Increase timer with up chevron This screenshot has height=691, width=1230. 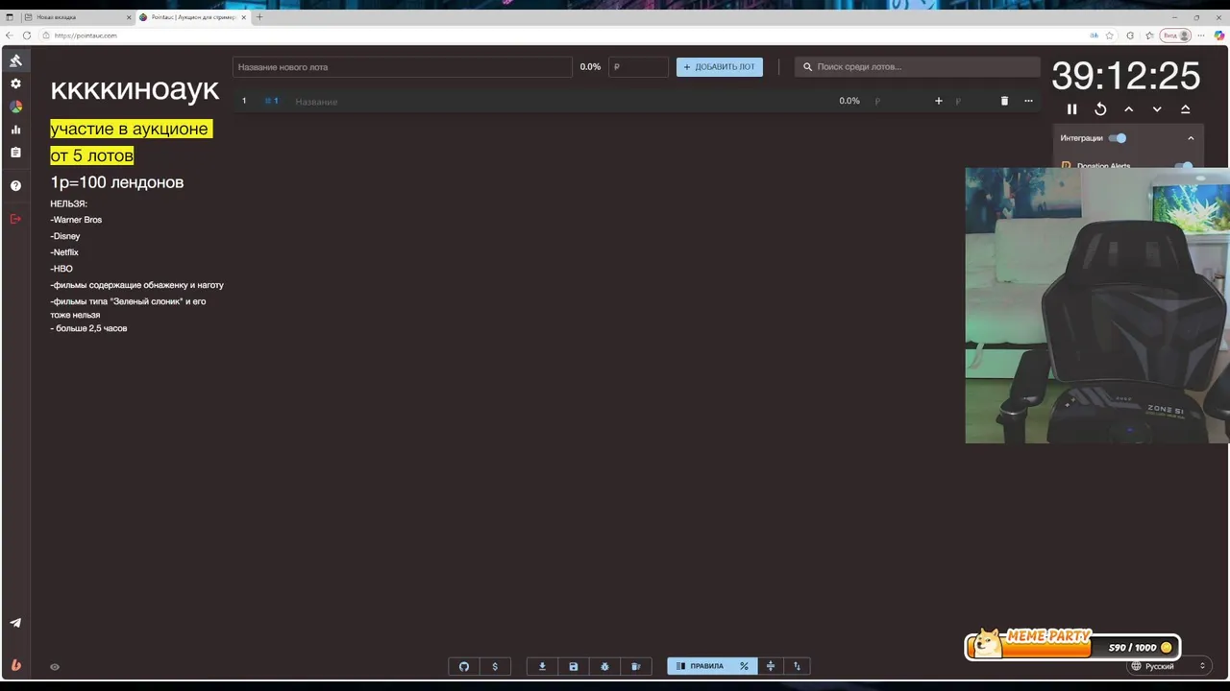[x=1129, y=109]
